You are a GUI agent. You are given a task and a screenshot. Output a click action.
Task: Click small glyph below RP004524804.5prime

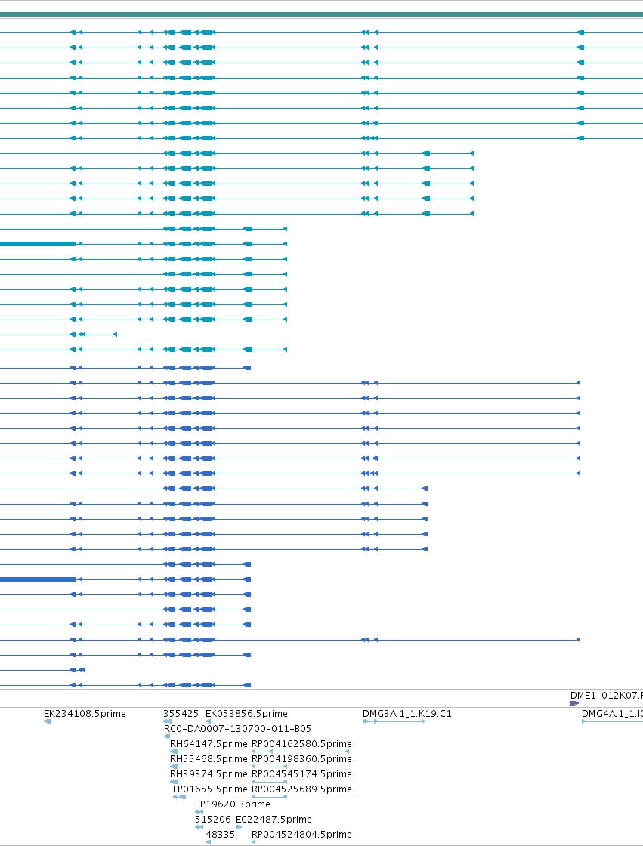[x=254, y=842]
